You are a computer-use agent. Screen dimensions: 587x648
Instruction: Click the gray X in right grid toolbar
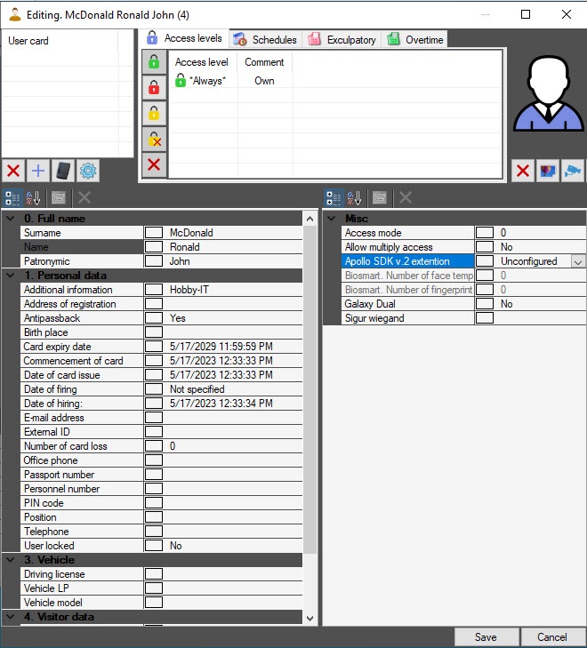(x=405, y=198)
